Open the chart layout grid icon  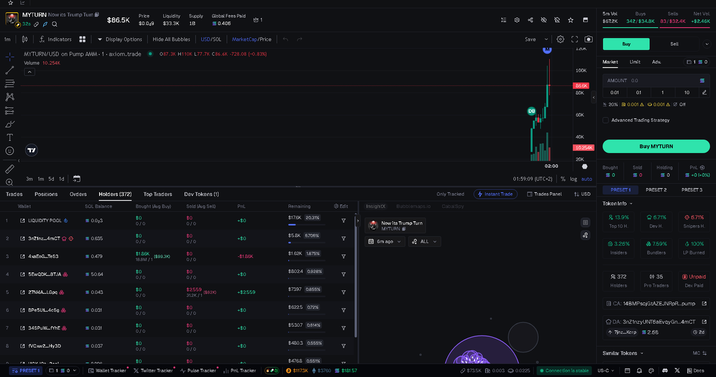(82, 39)
